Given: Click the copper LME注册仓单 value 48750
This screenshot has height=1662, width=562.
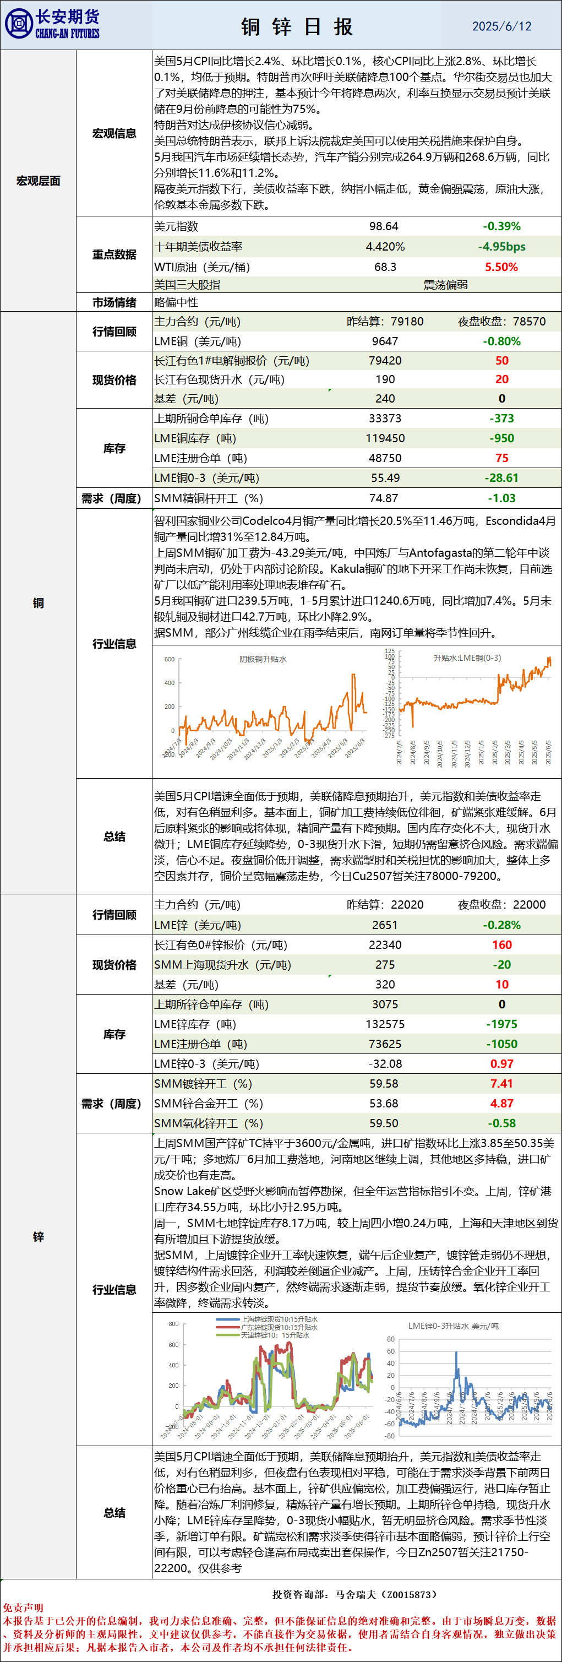Looking at the screenshot, I should 385,458.
